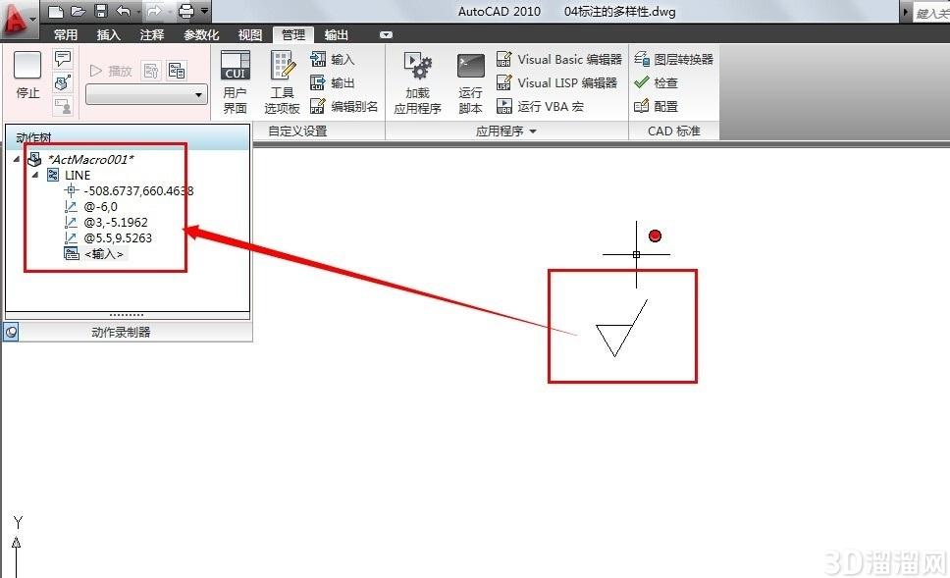Click the 配置 CAD standards button
Image resolution: width=950 pixels, height=578 pixels.
[x=657, y=107]
